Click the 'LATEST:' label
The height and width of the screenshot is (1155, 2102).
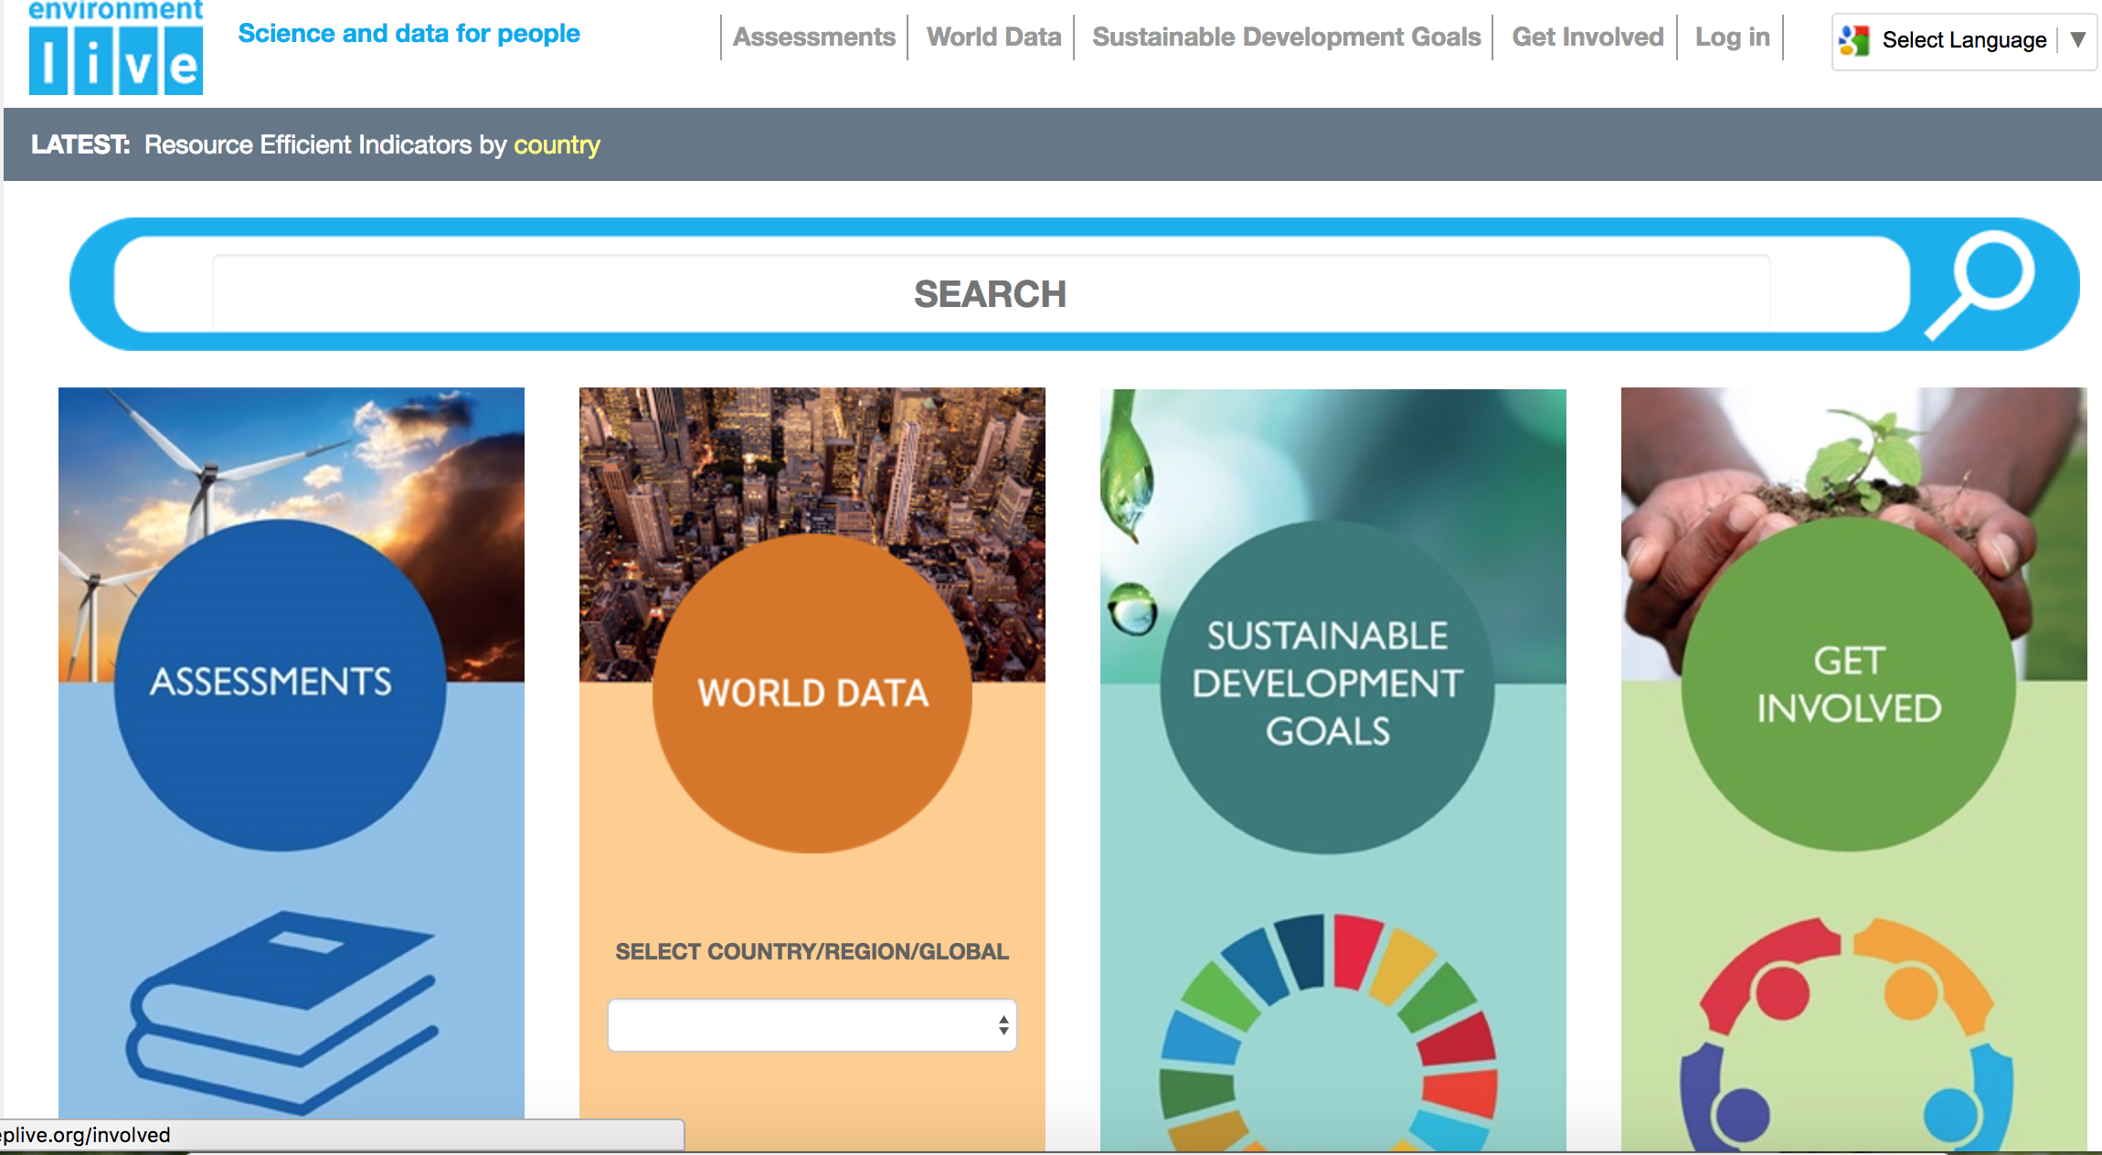(x=80, y=144)
